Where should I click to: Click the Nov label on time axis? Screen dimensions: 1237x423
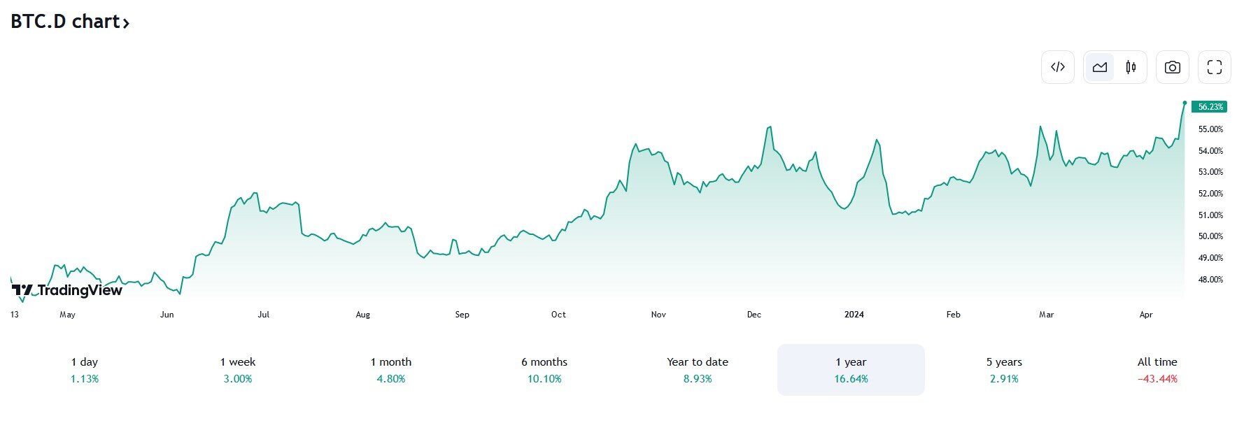[x=658, y=315]
